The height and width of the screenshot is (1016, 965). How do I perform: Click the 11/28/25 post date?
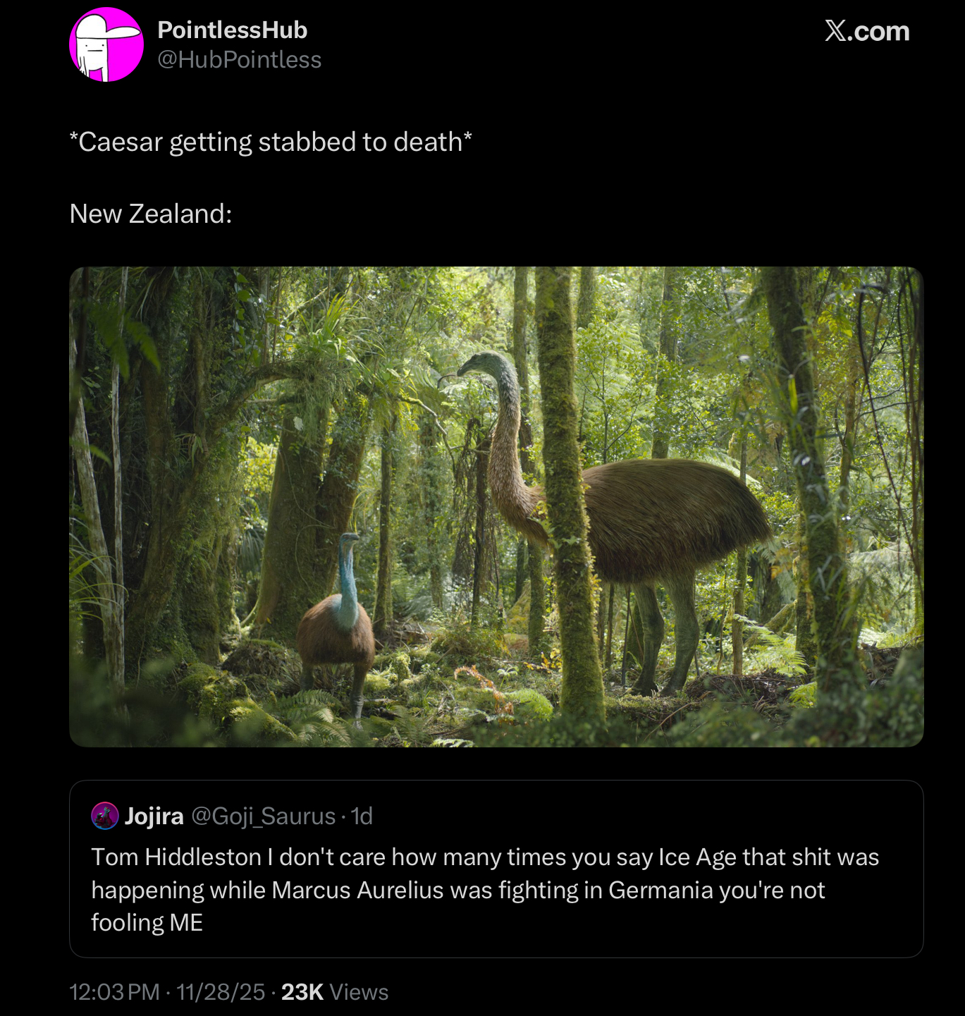tap(221, 992)
